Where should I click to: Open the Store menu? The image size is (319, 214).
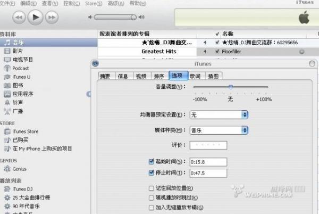click(94, 4)
